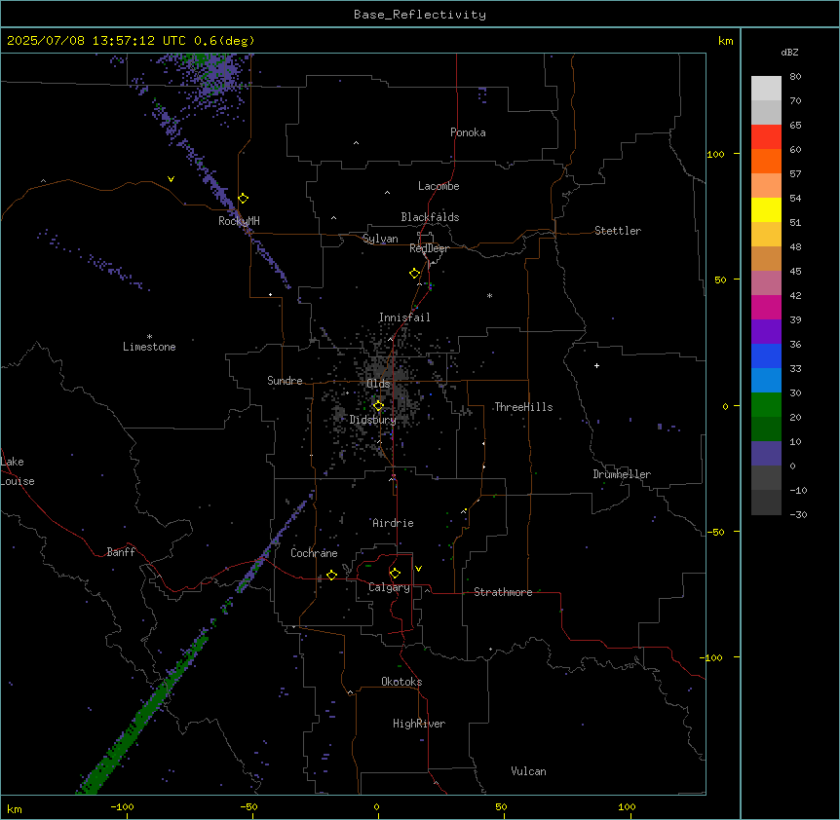Click the yellow diamond marker above RockyMH
Image resolution: width=840 pixels, height=820 pixels.
[x=244, y=199]
